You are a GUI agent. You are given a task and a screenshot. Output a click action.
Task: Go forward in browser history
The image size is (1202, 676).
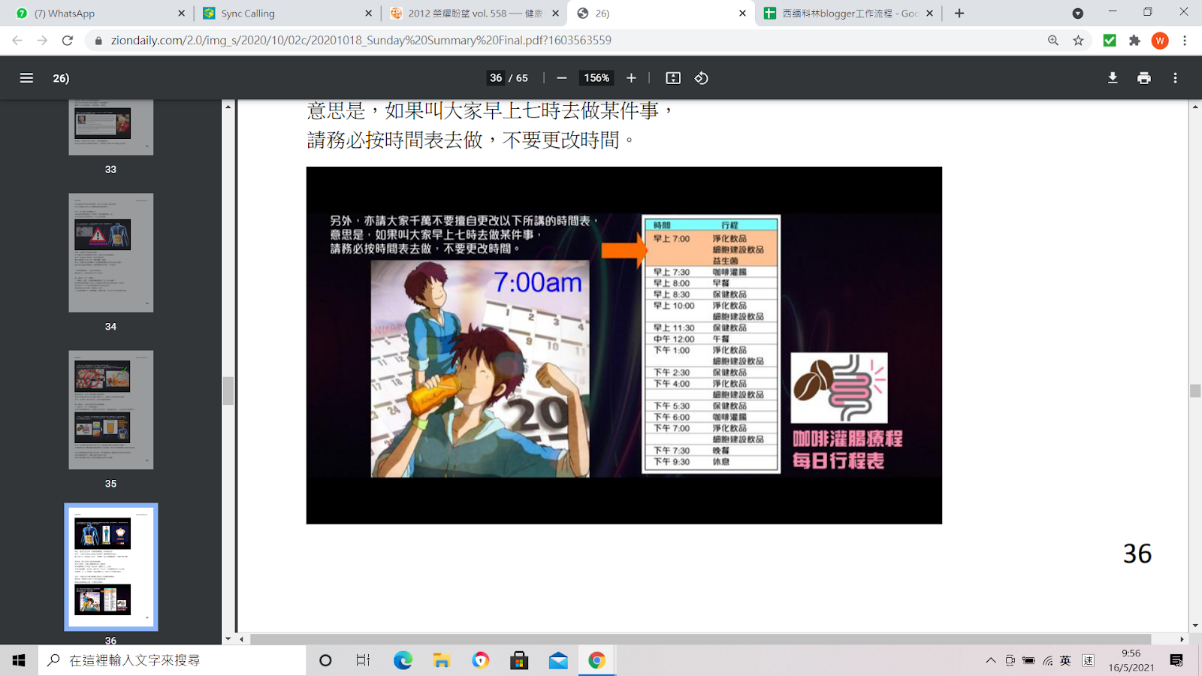[42, 41]
